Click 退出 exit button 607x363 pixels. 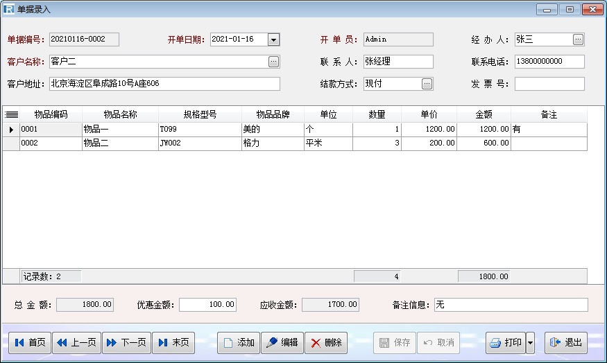coord(565,343)
